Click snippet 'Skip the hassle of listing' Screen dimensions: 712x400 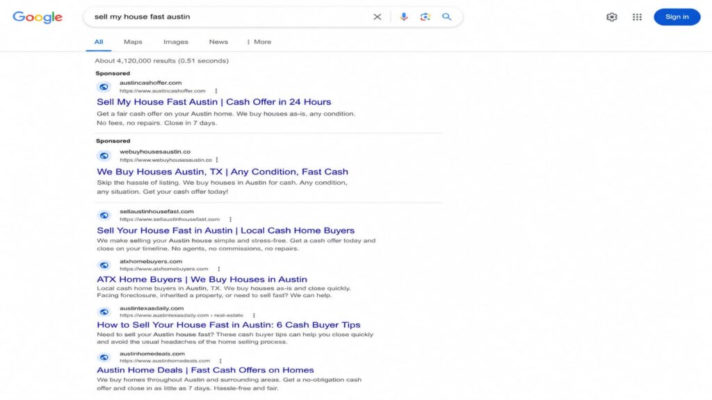tap(222, 187)
